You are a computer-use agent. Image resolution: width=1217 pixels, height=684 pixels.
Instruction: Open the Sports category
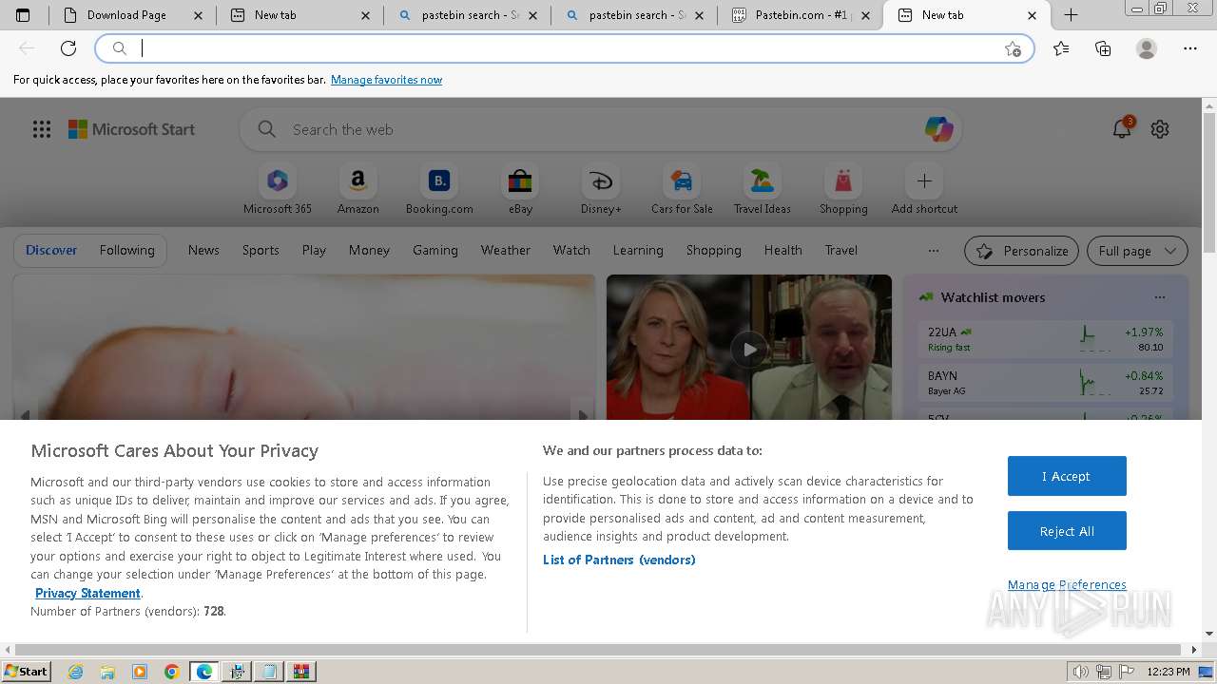(261, 250)
